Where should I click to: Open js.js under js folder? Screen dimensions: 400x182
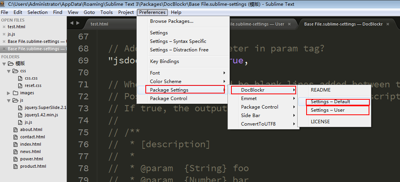(x=28, y=122)
